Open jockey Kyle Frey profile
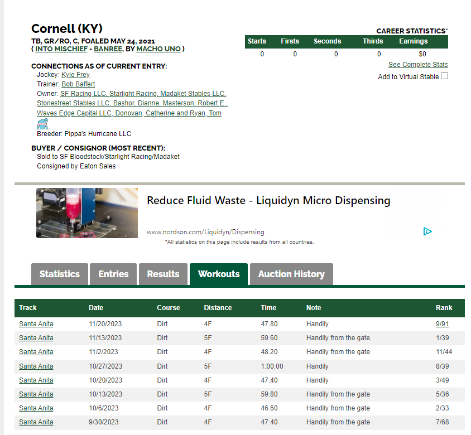The image size is (471, 435). tap(75, 75)
